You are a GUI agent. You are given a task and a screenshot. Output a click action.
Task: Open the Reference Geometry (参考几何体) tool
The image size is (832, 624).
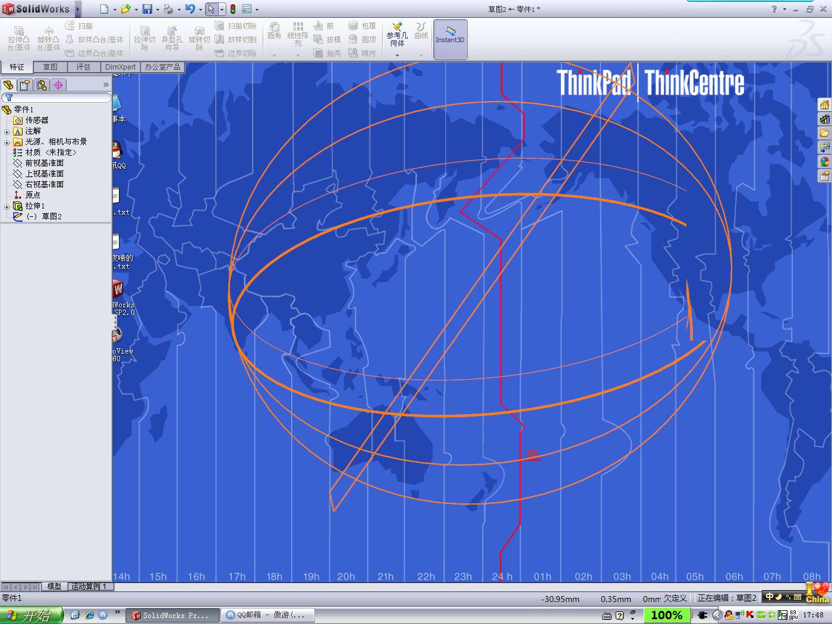(397, 35)
